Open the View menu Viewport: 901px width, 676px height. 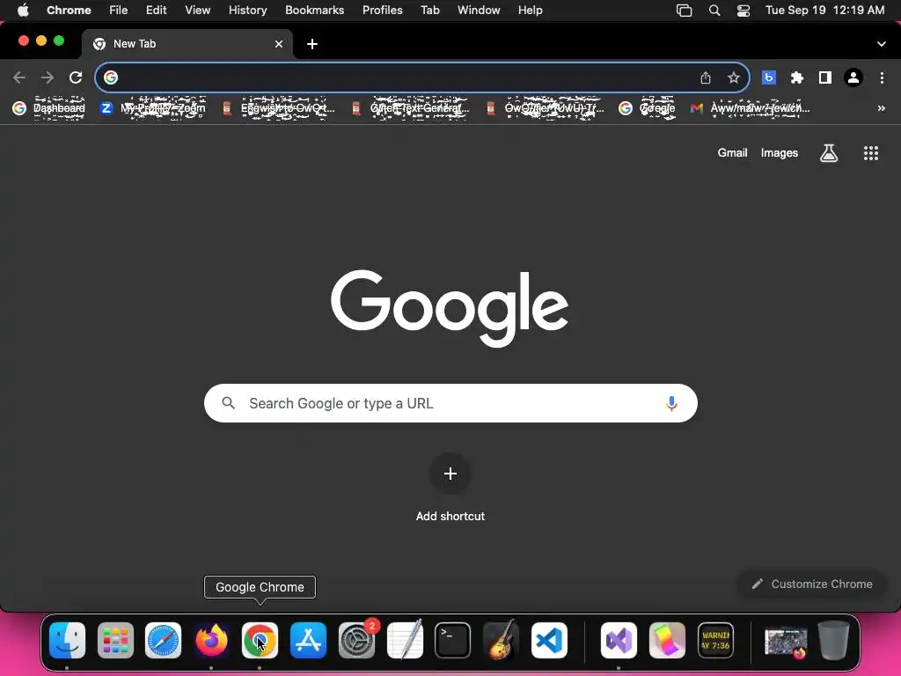(x=197, y=11)
